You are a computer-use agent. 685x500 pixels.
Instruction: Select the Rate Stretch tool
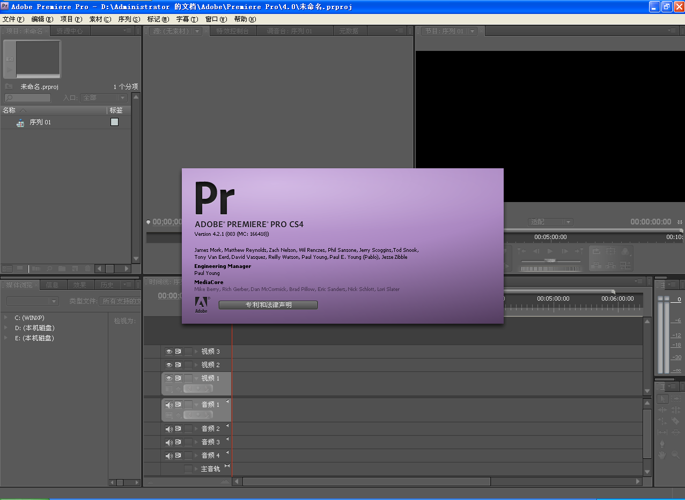[662, 421]
